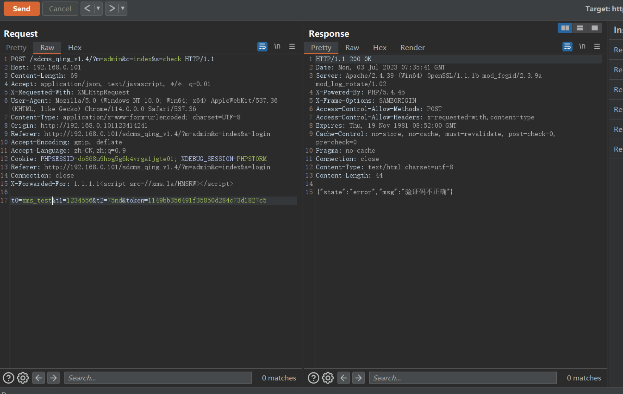
Task: Open Request search help icon
Action: tap(9, 378)
